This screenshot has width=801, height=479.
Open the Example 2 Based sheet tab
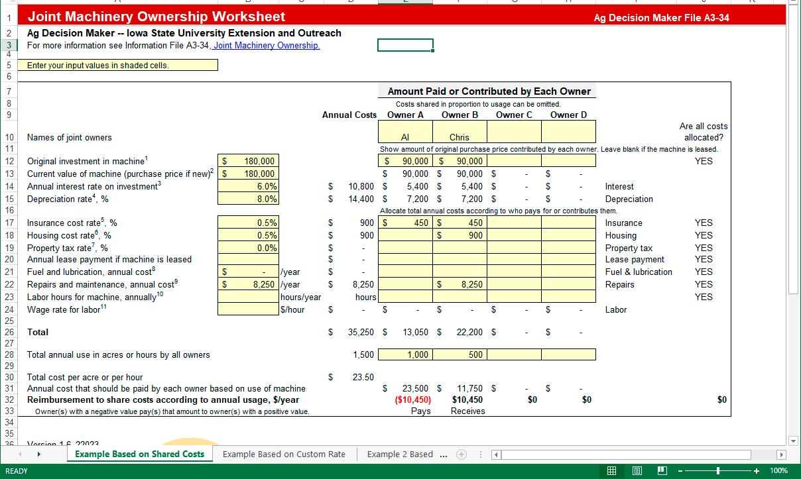400,454
